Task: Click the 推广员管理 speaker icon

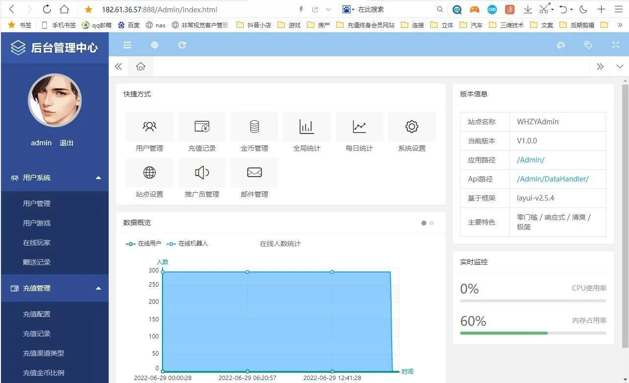Action: coord(202,173)
